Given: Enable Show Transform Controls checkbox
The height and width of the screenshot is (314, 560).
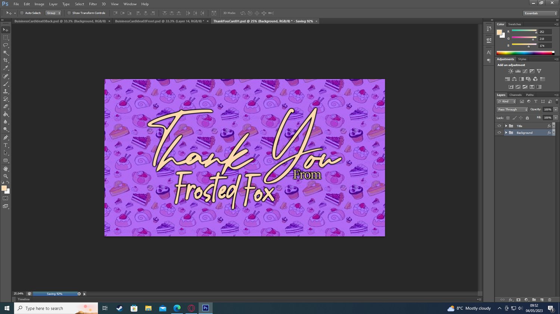Looking at the screenshot, I should click(69, 13).
